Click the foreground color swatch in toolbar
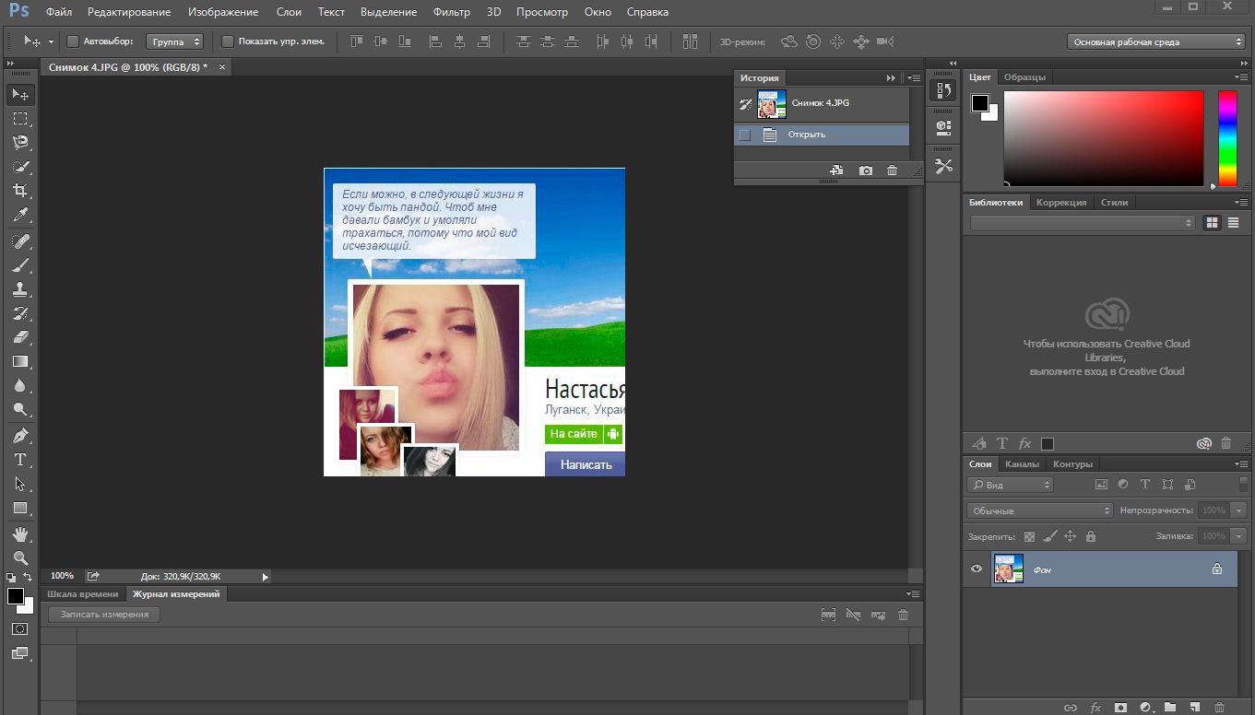1255x715 pixels. 16,597
